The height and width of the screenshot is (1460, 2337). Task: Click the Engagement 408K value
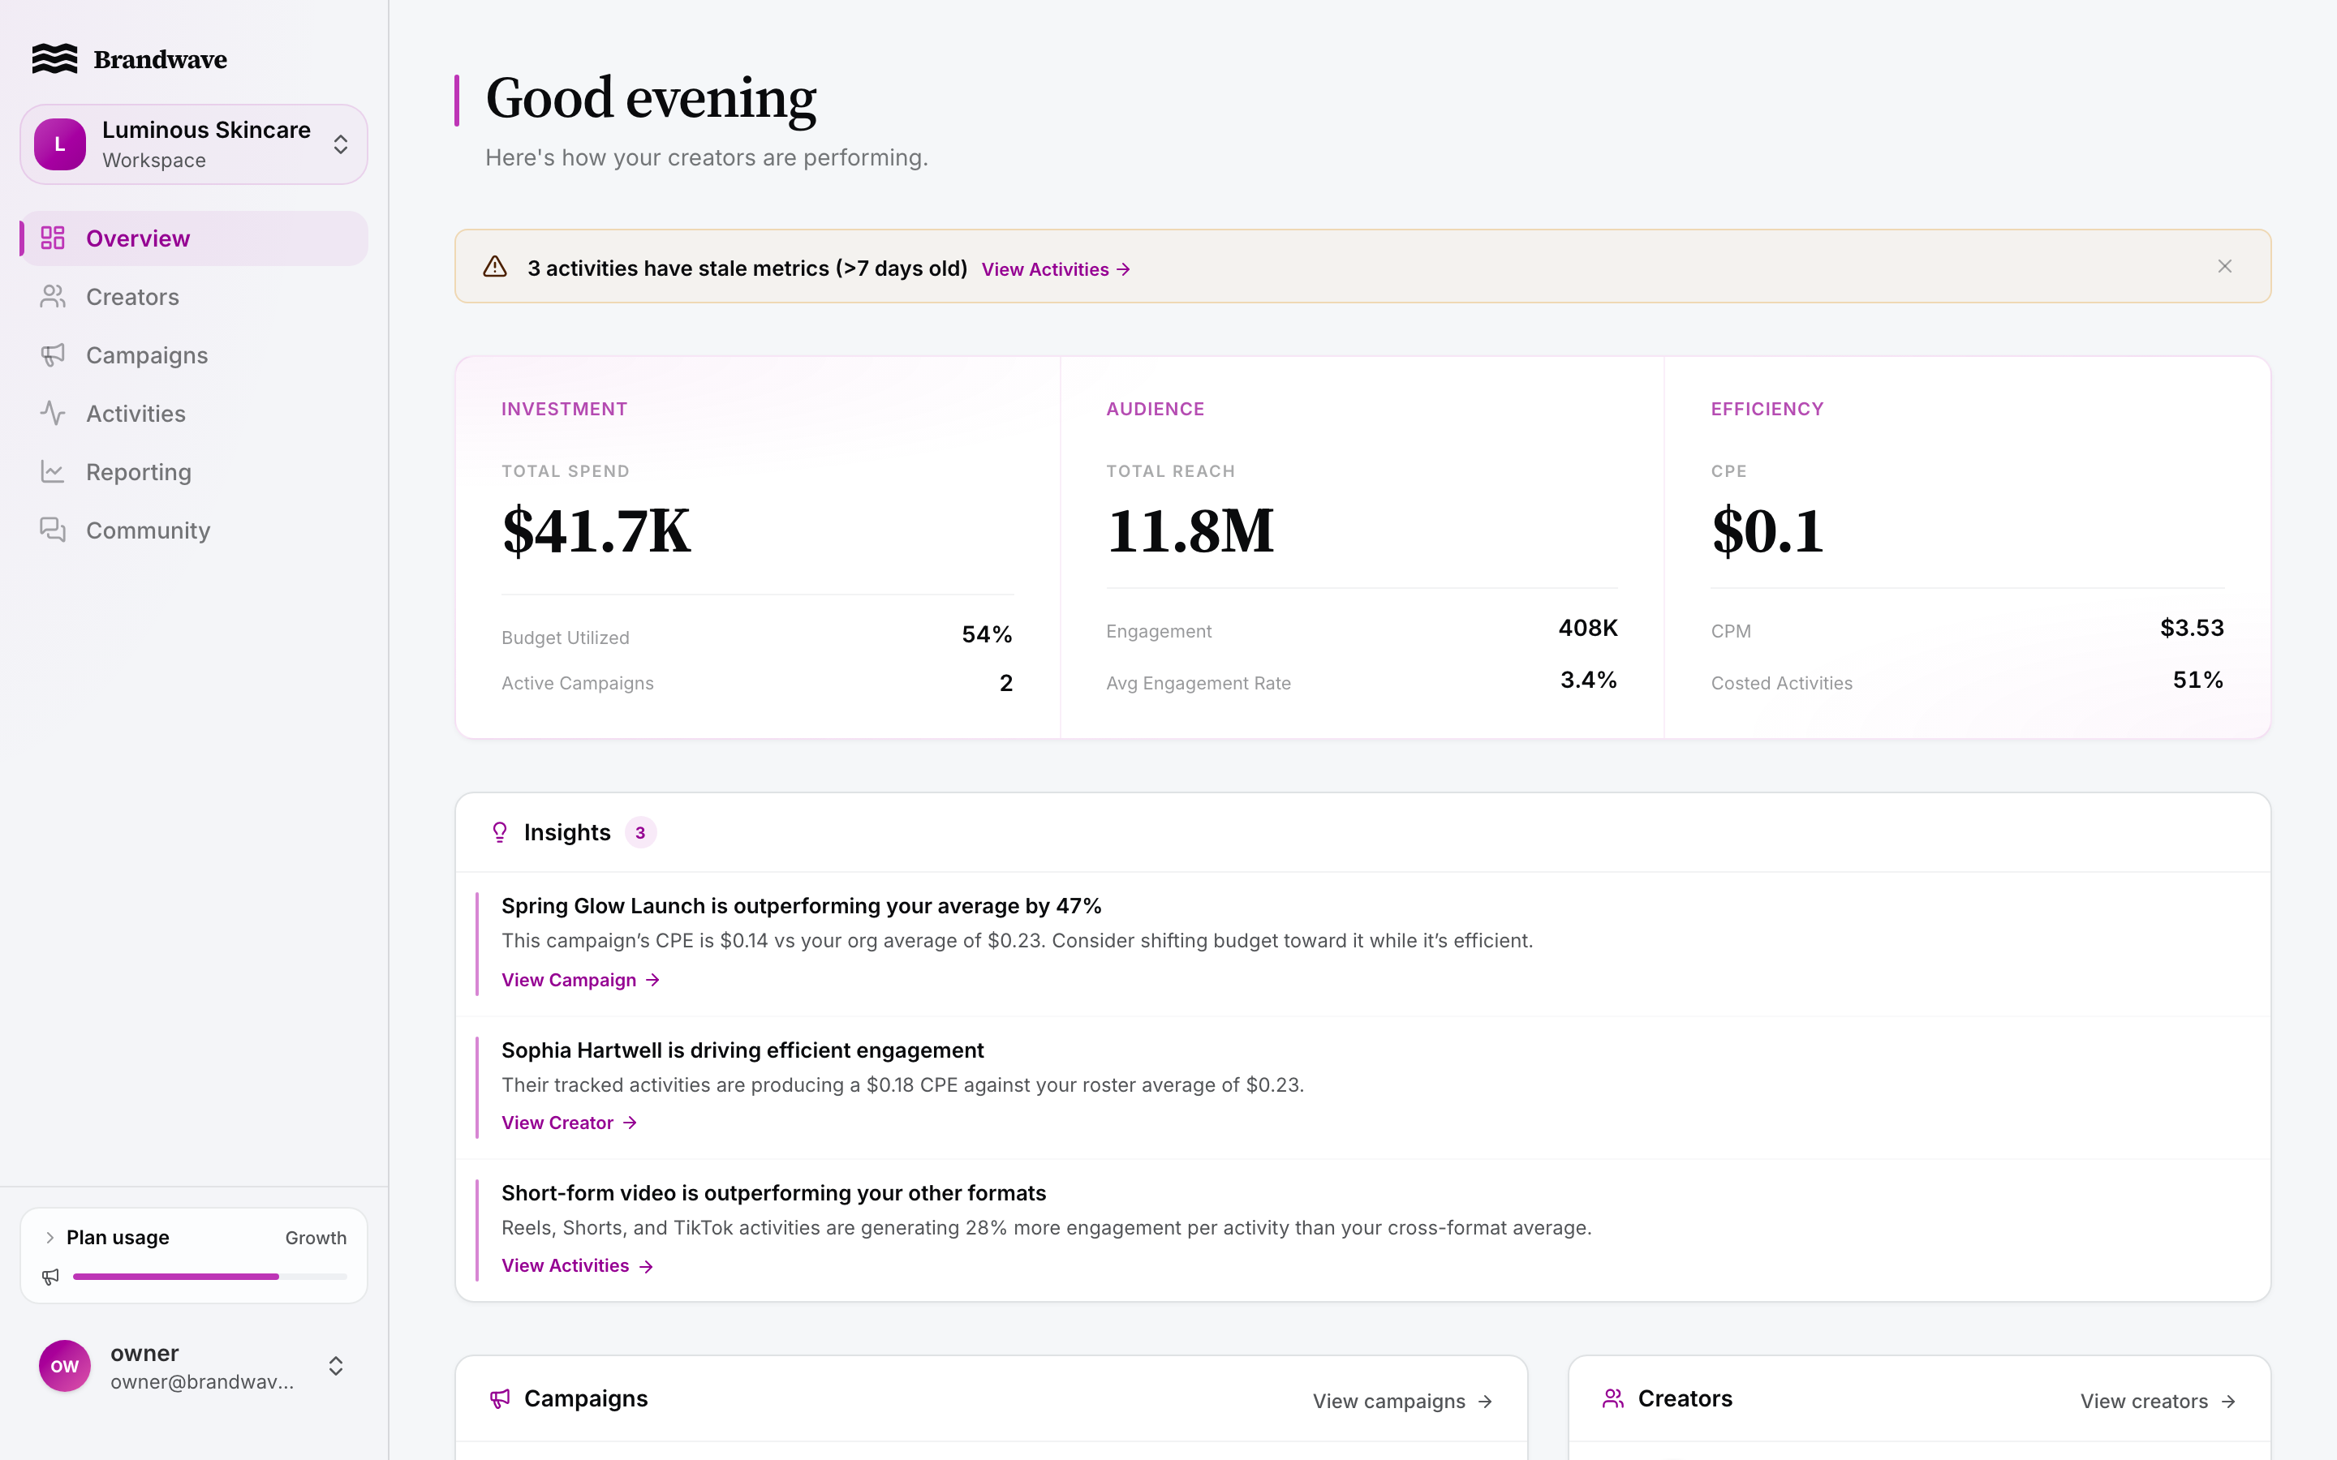(x=1587, y=629)
